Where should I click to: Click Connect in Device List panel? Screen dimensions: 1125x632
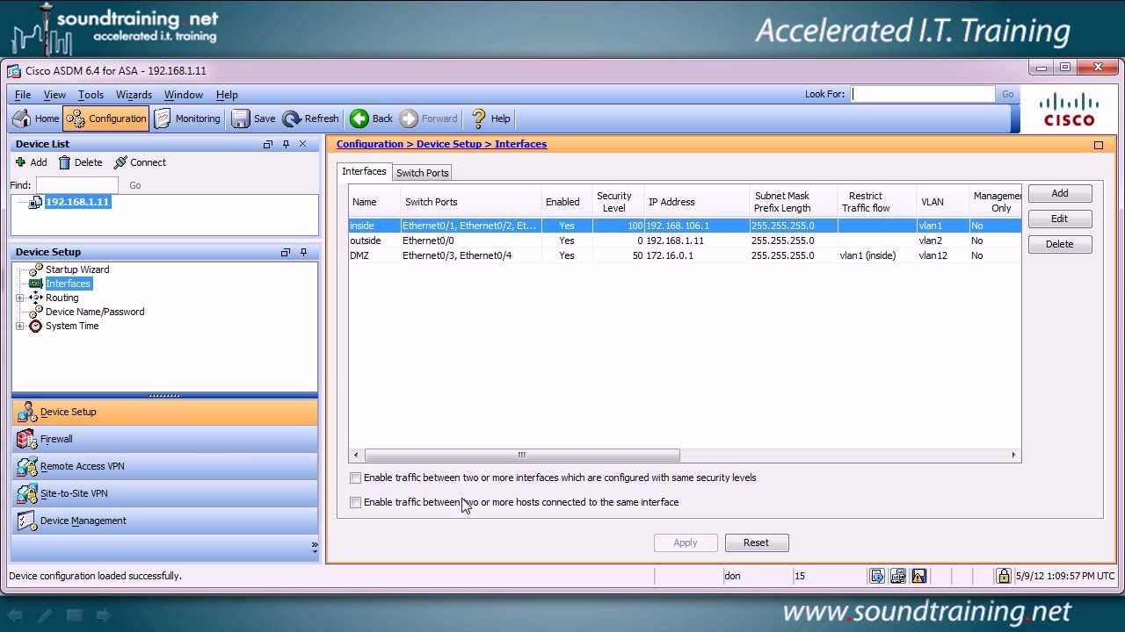[140, 162]
